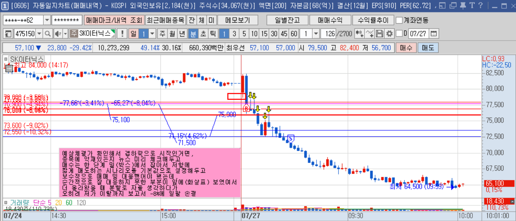Click the password field with asterisks
This screenshot has width=516, height=221.
pyautogui.click(x=67, y=20)
